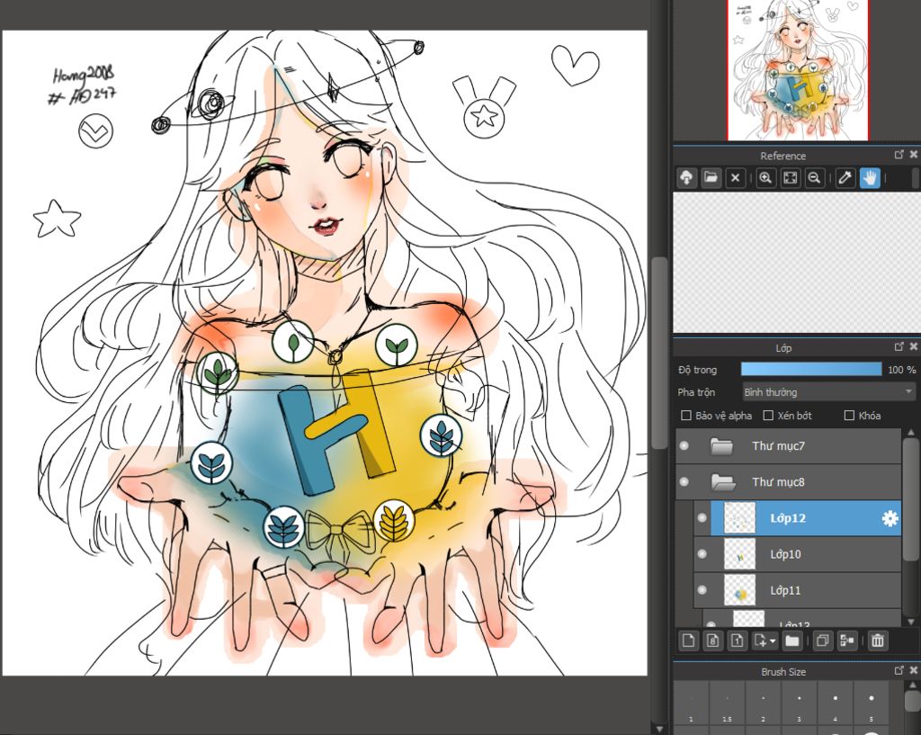The height and width of the screenshot is (735, 921).
Task: Undock the Brush Size panel
Action: coord(899,670)
